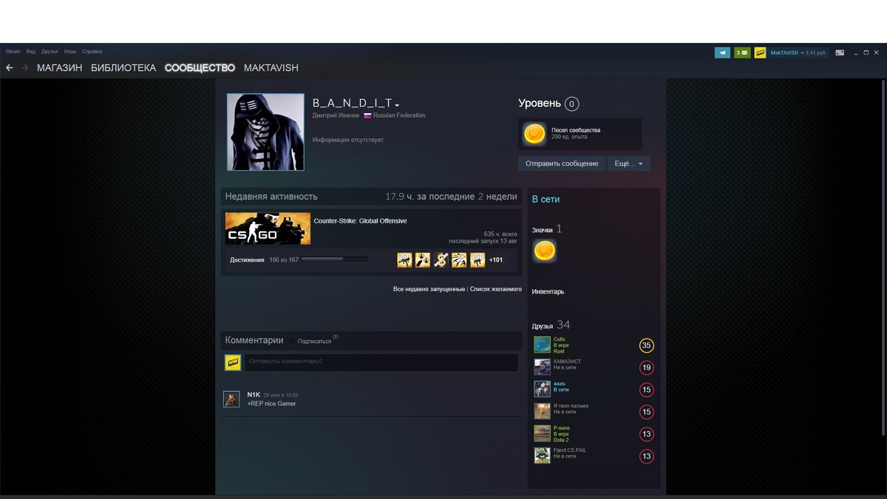Tick the Подписаться checkbox
Viewport: 887px width, 499px height.
(293, 342)
